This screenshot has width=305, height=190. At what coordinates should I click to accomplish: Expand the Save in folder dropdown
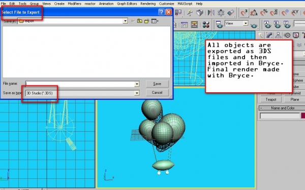point(125,21)
